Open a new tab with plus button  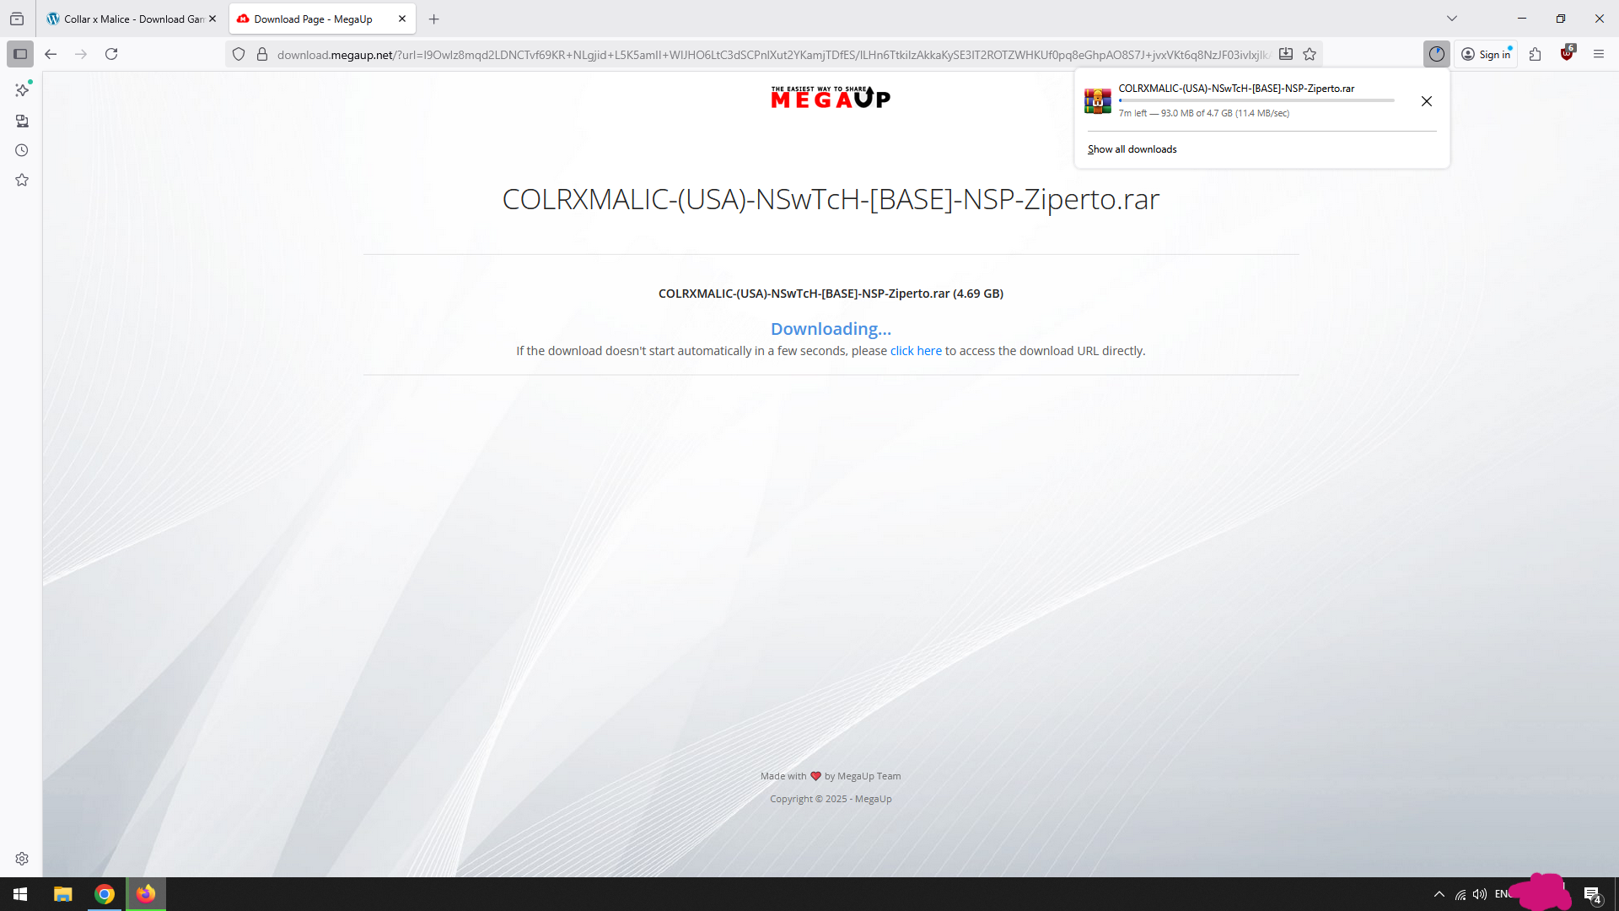[433, 19]
